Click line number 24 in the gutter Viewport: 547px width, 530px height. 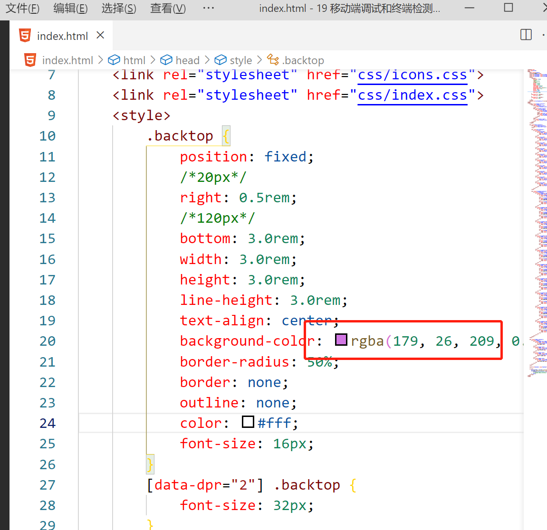[x=48, y=423]
